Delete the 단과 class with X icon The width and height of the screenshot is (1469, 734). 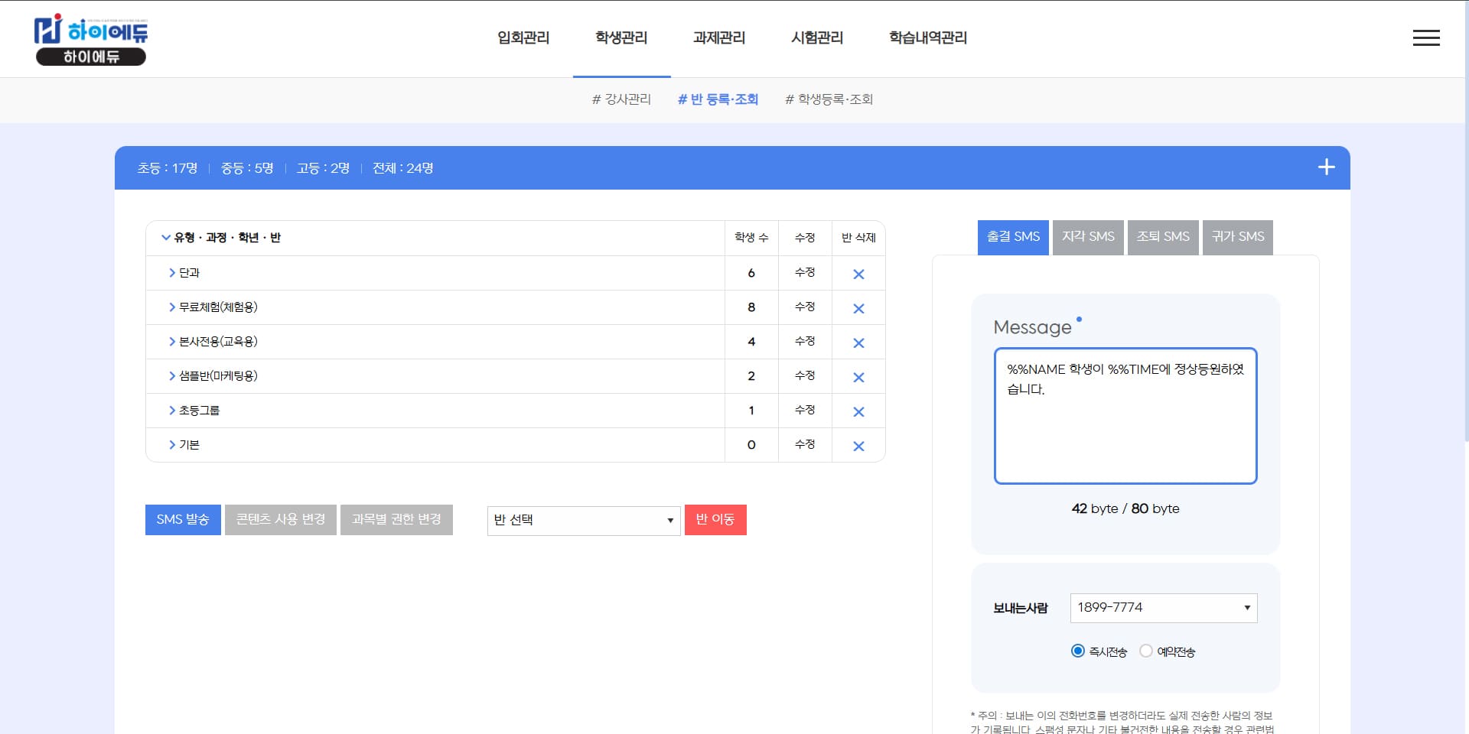(x=858, y=274)
